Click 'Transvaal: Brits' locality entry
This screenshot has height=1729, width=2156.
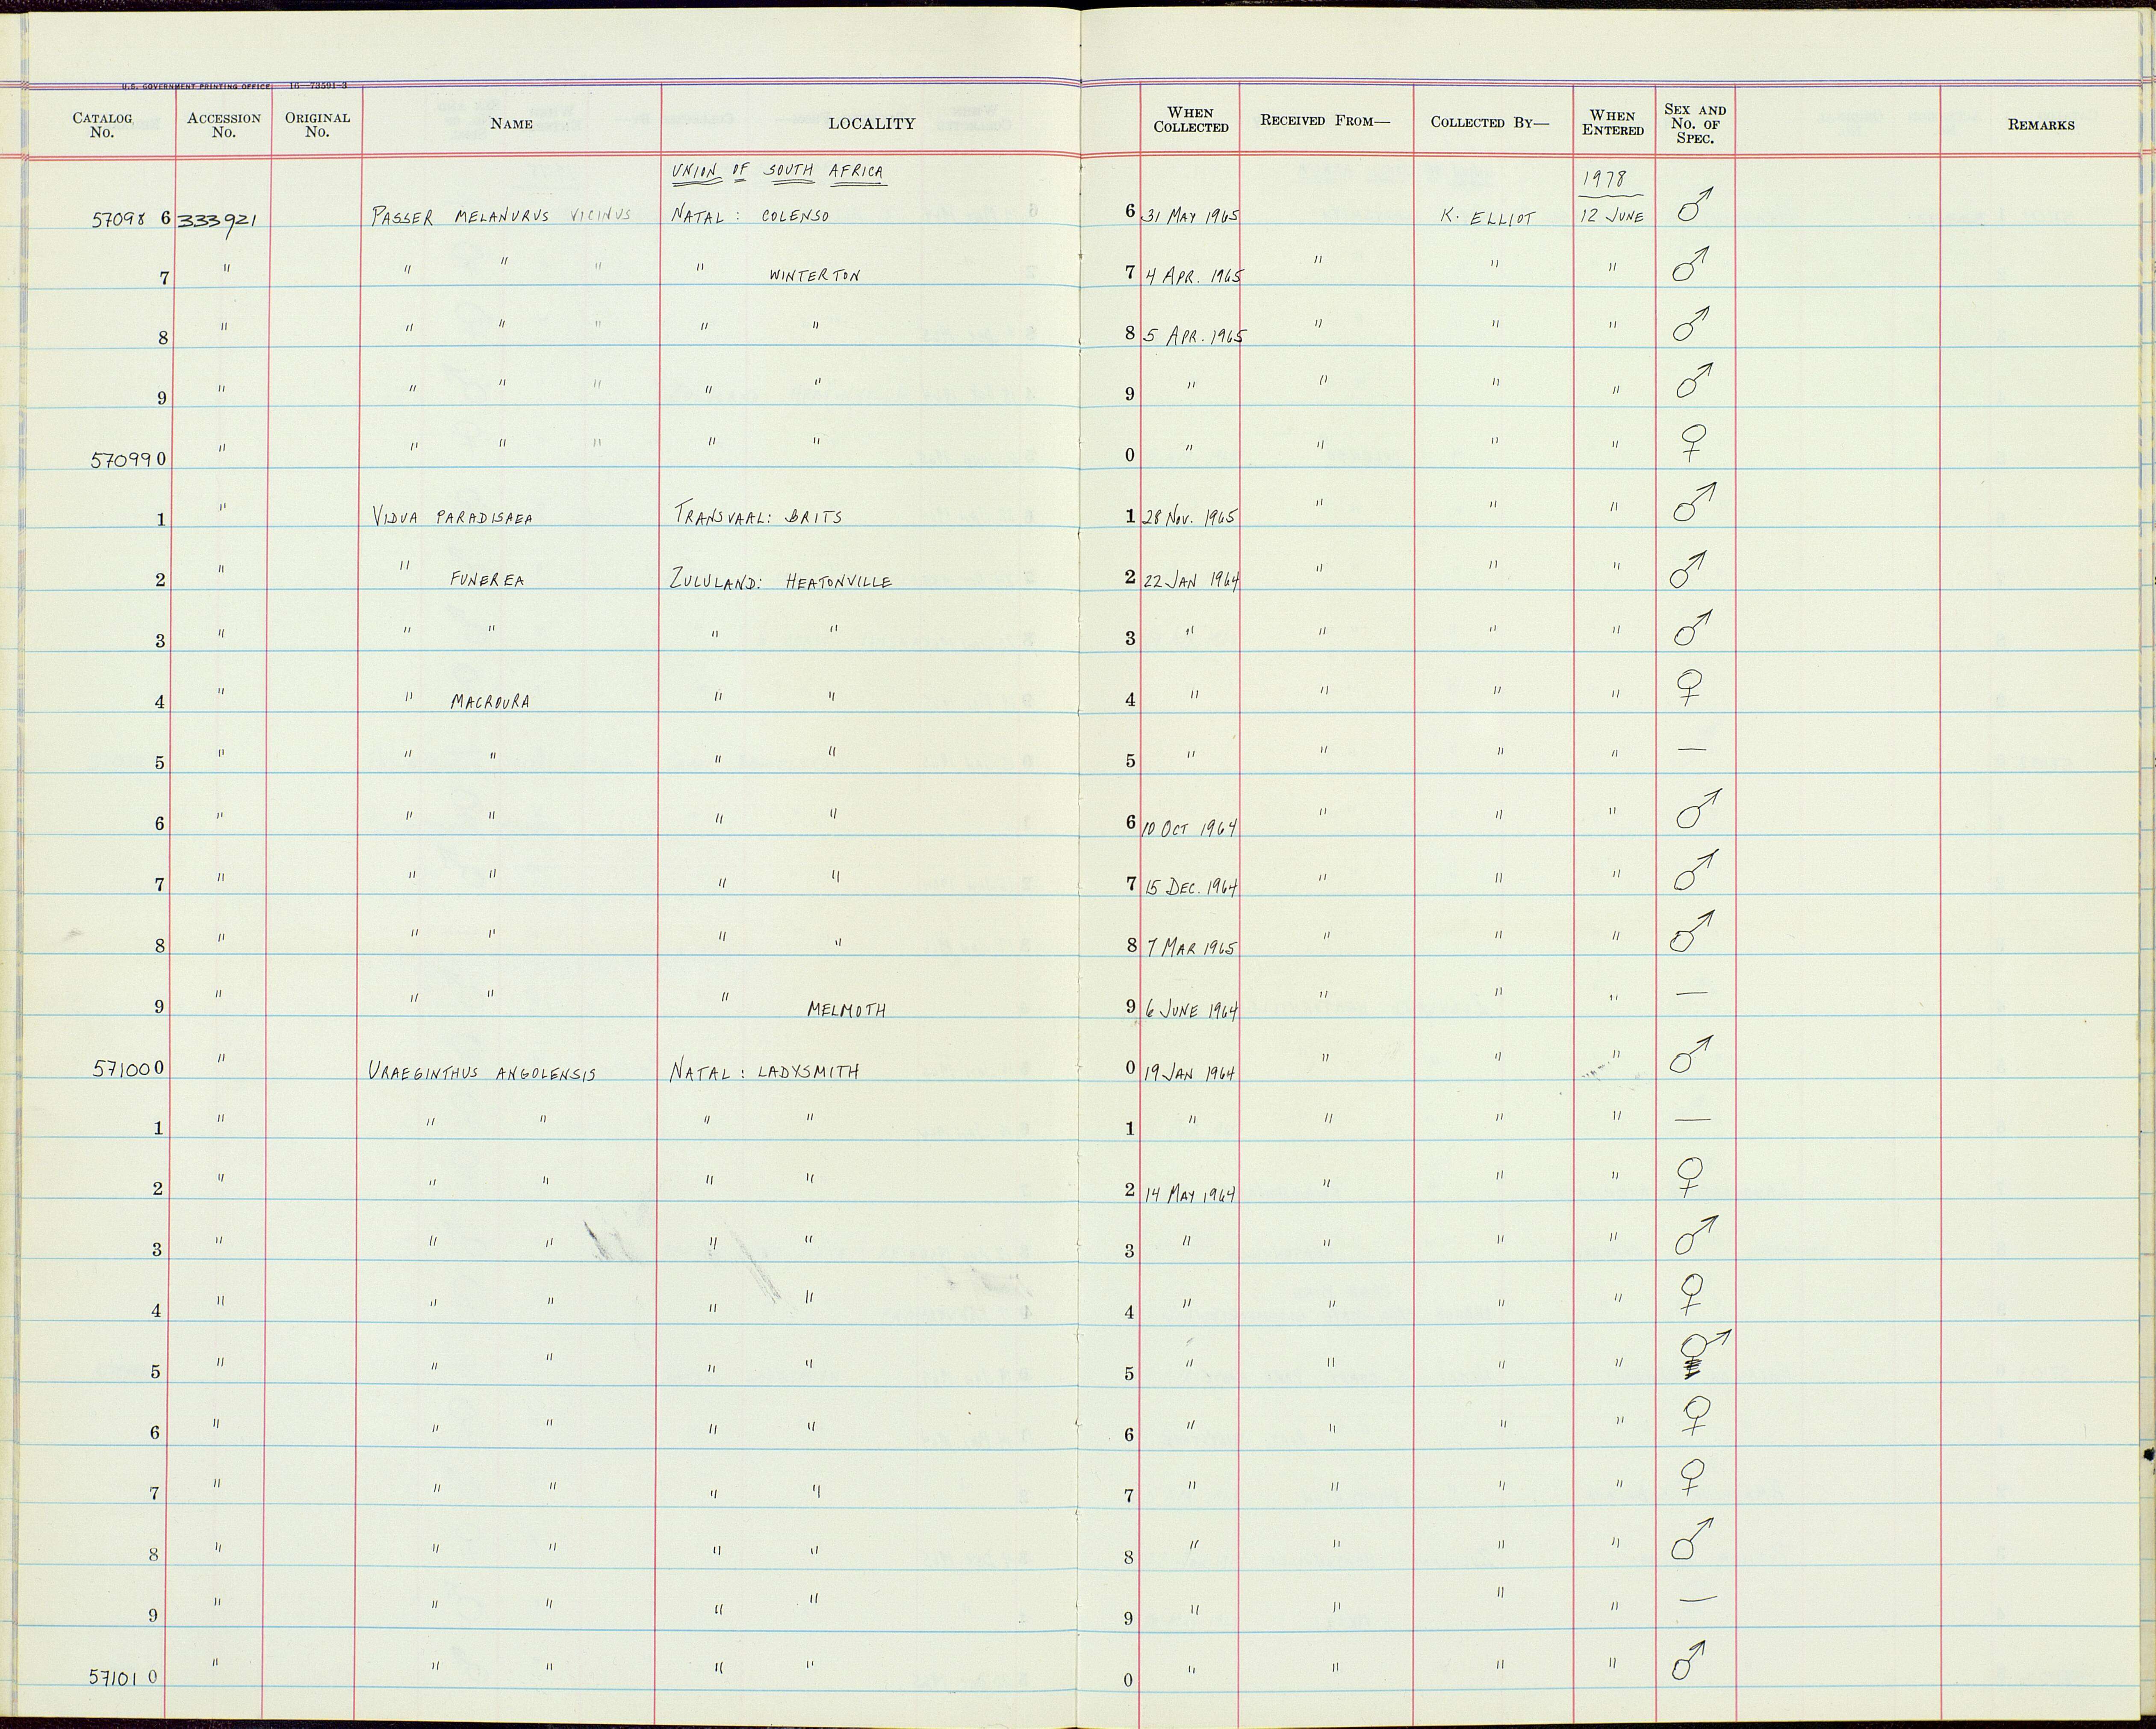point(759,516)
